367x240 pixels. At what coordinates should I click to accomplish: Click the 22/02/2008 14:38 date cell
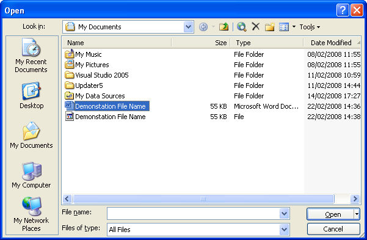[334, 117]
